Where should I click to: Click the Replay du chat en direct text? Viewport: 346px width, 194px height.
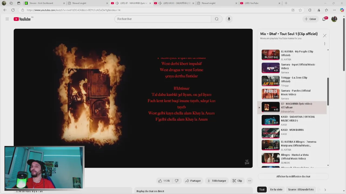(150, 191)
